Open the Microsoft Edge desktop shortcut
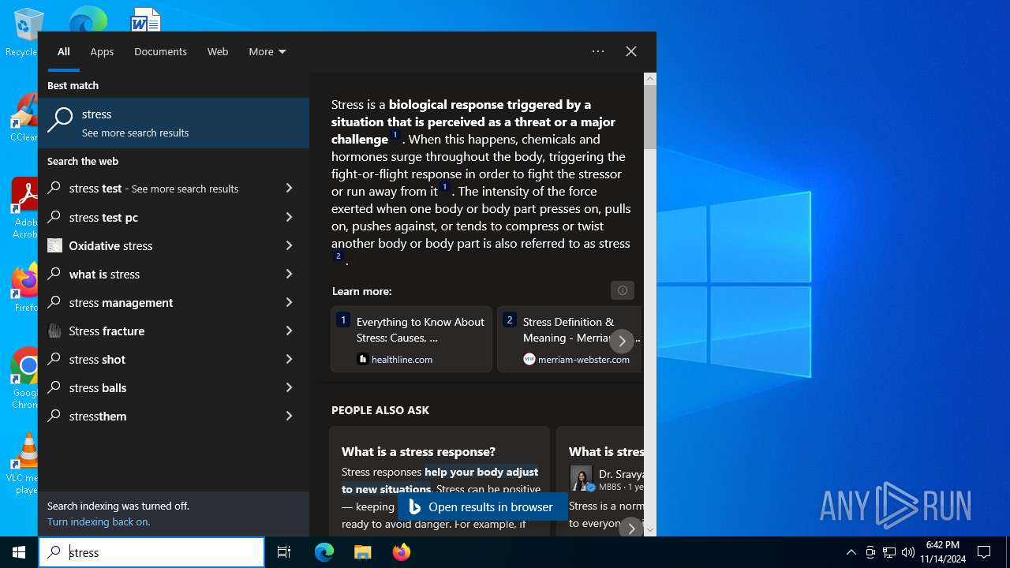This screenshot has width=1010, height=568. (88, 18)
